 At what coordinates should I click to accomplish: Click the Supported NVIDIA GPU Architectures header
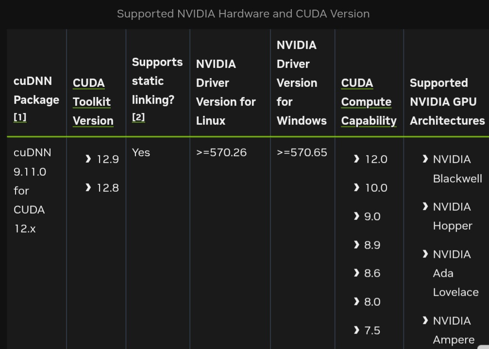447,102
